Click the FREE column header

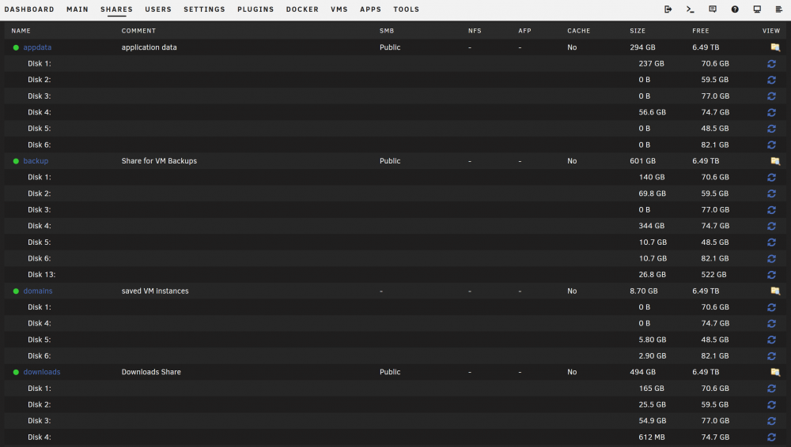tap(701, 31)
